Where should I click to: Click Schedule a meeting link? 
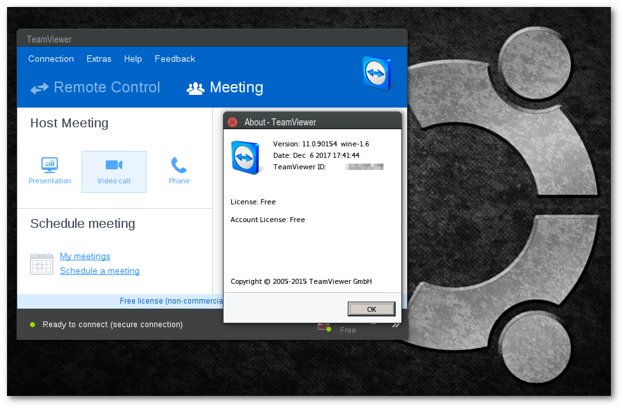pos(100,271)
